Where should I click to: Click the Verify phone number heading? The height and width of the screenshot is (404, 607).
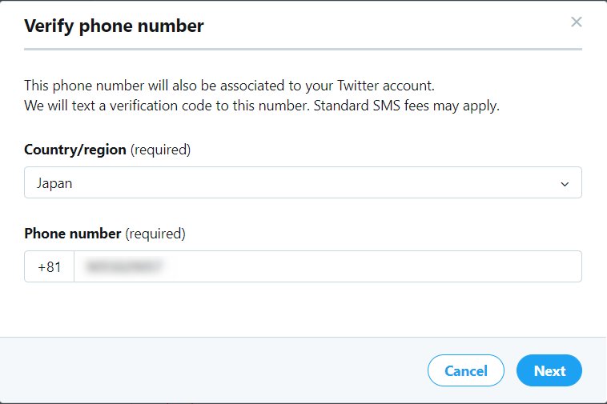[114, 26]
